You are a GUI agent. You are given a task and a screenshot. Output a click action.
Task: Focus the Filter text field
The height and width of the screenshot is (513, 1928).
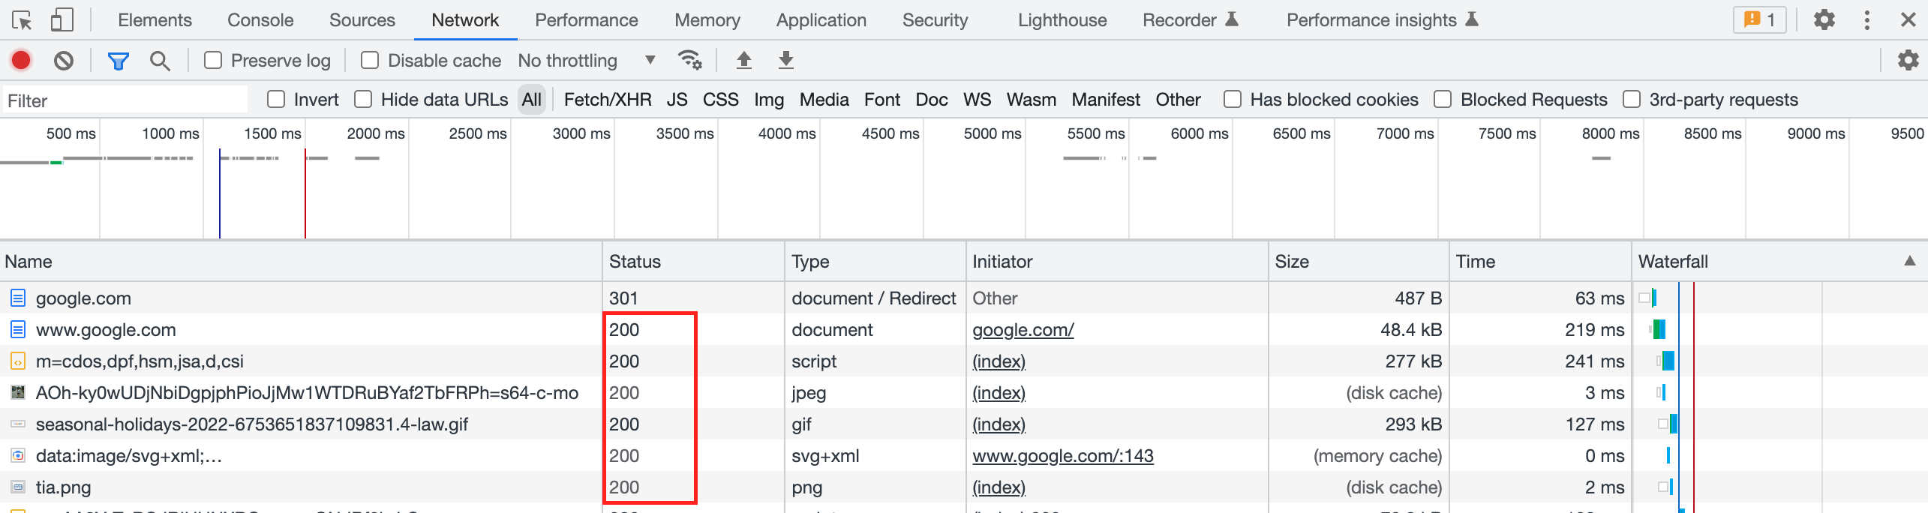click(125, 100)
